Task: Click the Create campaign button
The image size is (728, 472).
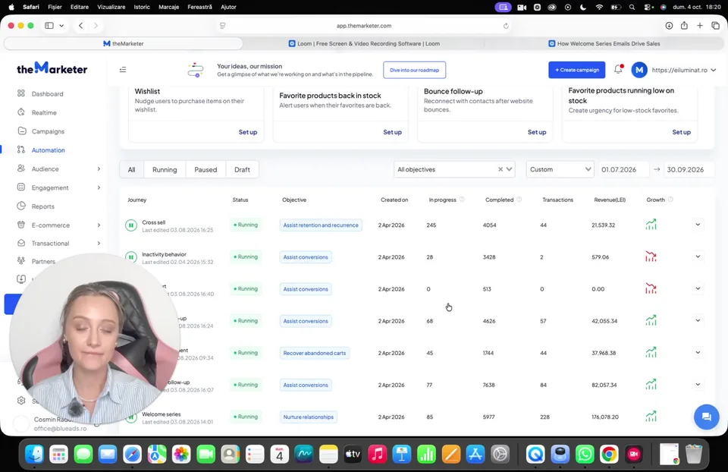Action: pyautogui.click(x=576, y=70)
